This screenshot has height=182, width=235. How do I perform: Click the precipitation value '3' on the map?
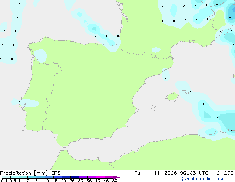(230, 17)
